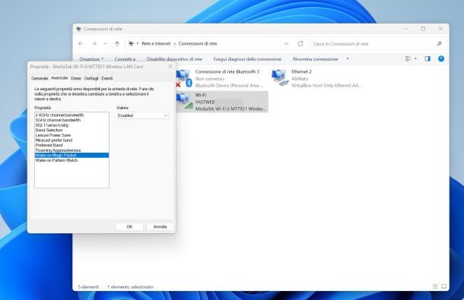Run Esegui diagnosi della connessione
The image size is (464, 300).
(x=247, y=59)
